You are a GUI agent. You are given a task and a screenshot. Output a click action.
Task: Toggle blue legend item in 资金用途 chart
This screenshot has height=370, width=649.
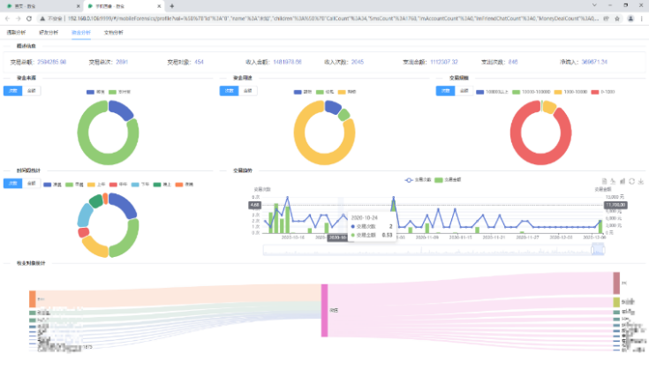tap(303, 92)
